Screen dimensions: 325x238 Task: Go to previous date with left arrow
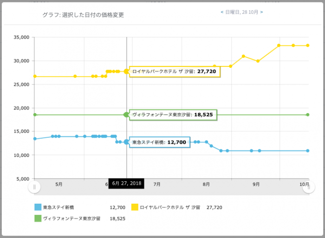tap(222, 12)
